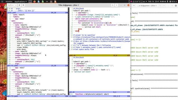Click '# answer to my question' comment line
This screenshot has height=100, width=178.
click(x=84, y=35)
